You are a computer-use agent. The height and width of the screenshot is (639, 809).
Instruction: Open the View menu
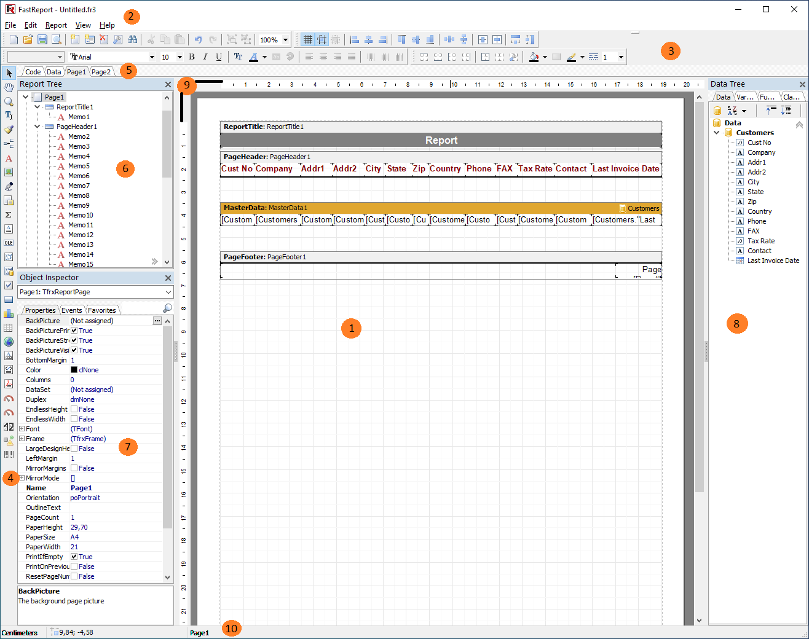[x=83, y=25]
